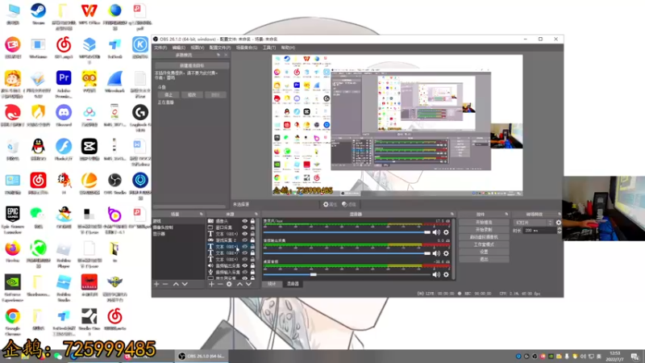Click the 开始录制 start recording button
Image resolution: width=645 pixels, height=363 pixels.
pos(484,230)
